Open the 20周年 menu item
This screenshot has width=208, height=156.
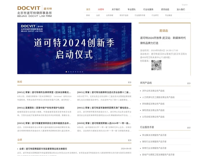101,10
